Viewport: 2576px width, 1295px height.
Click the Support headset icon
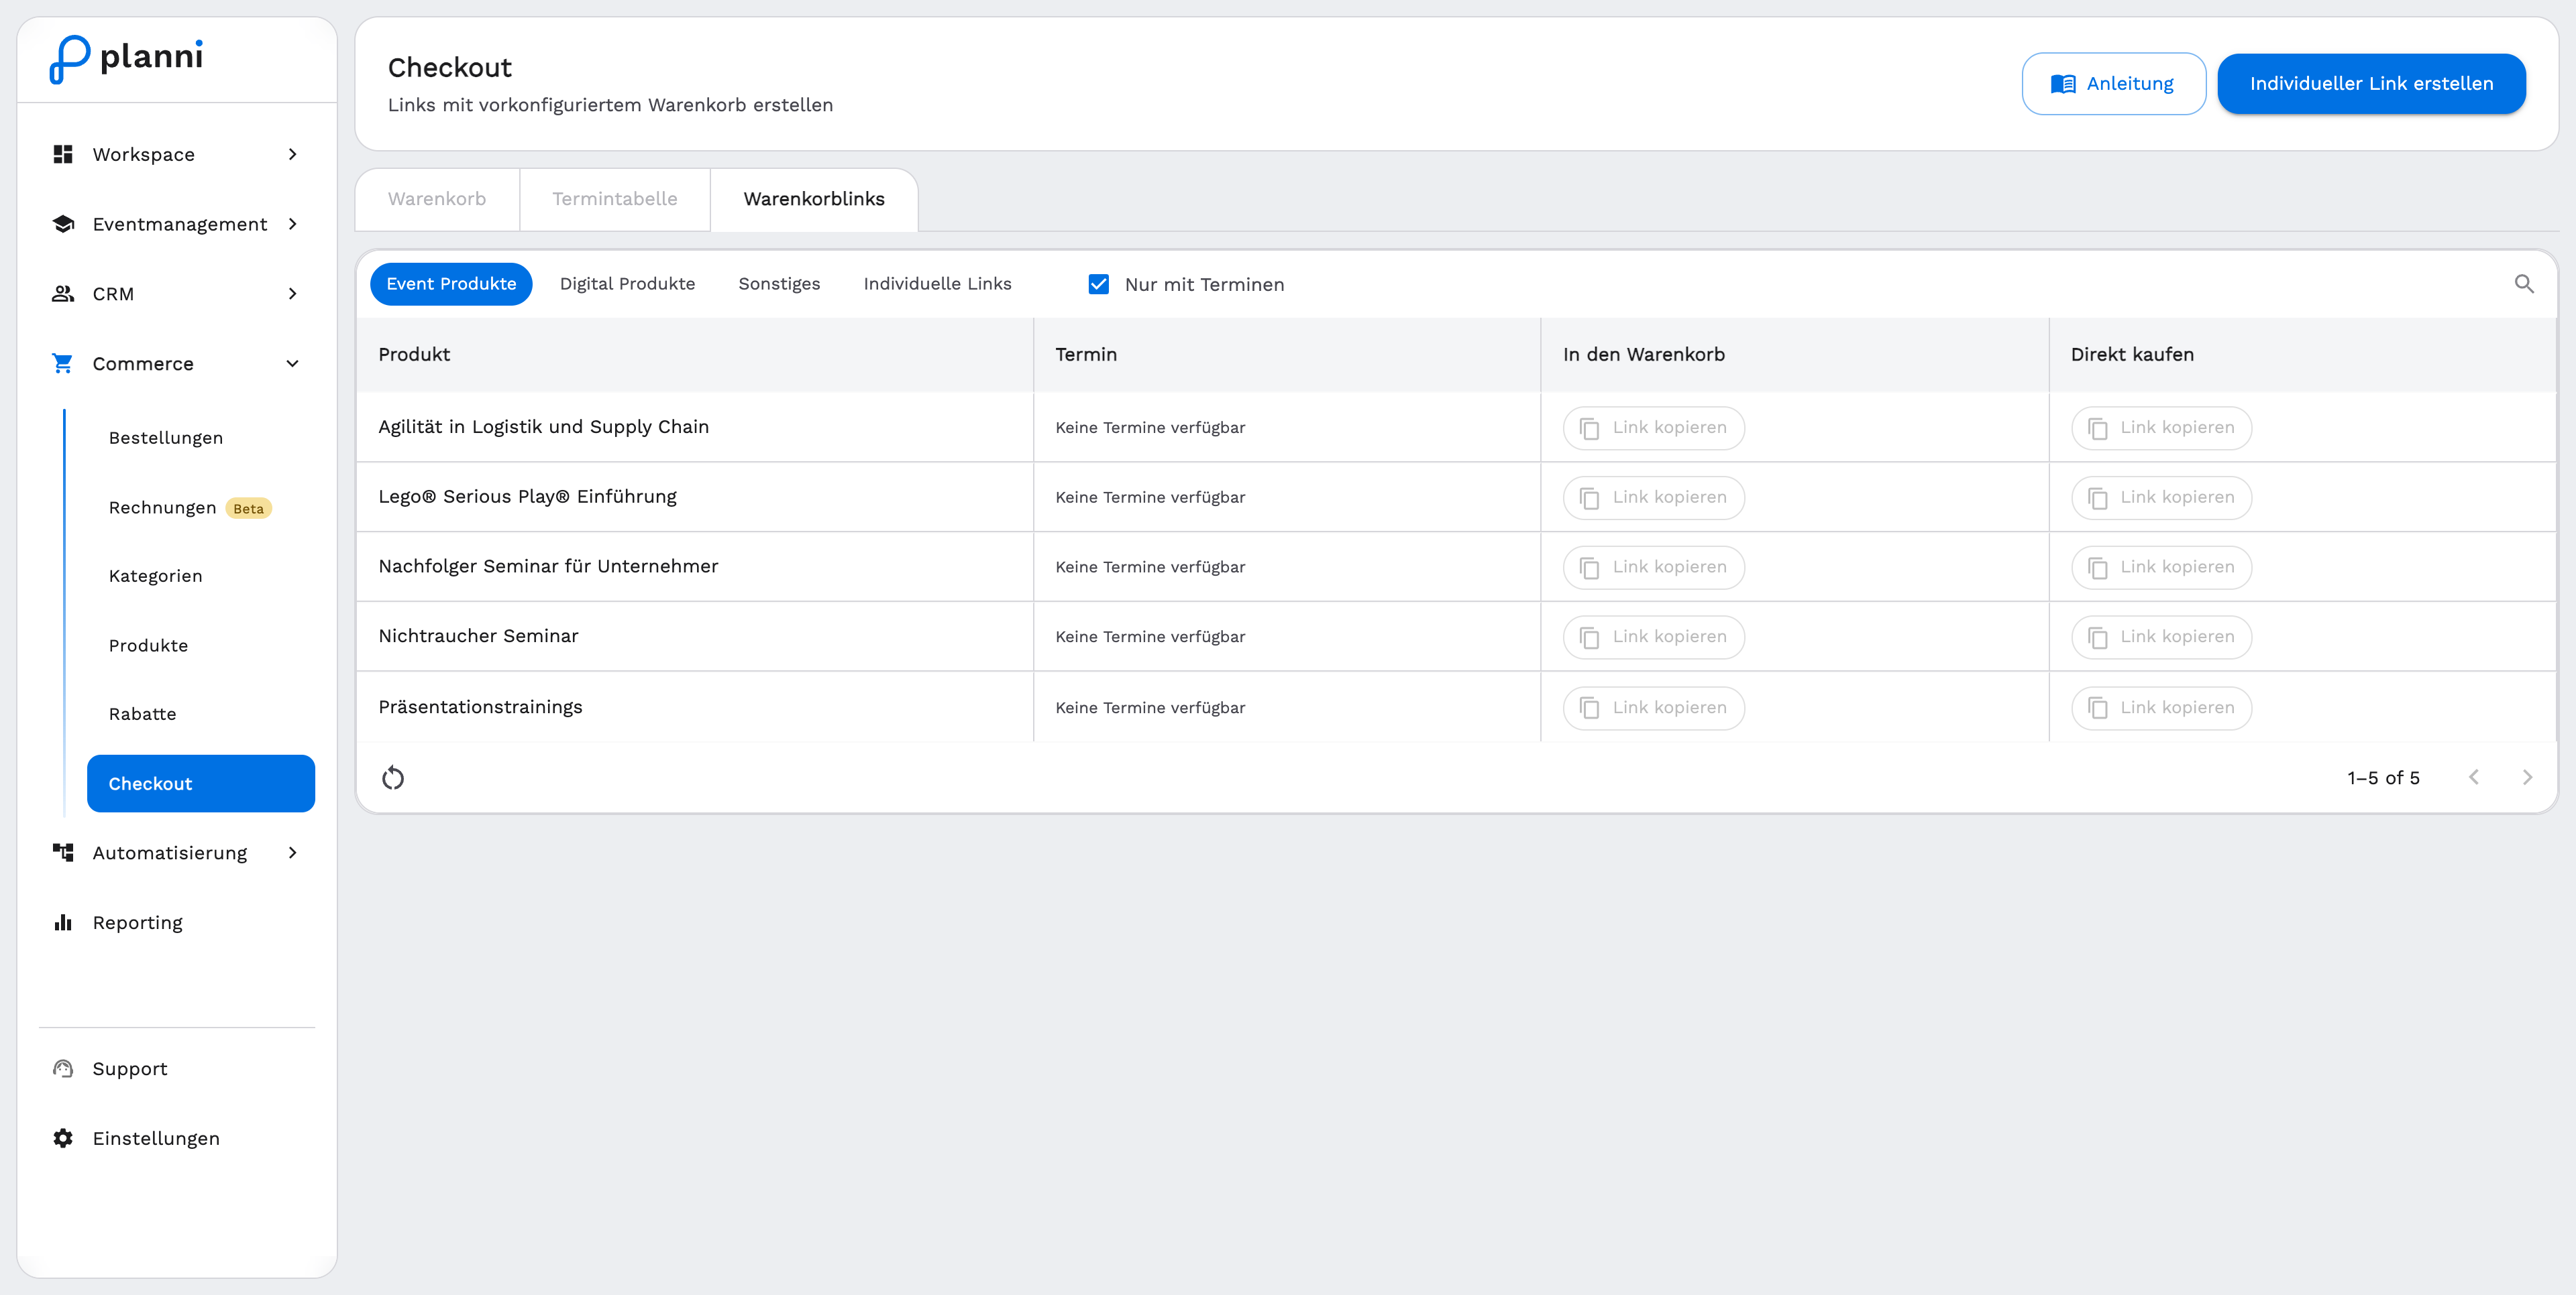(x=63, y=1068)
